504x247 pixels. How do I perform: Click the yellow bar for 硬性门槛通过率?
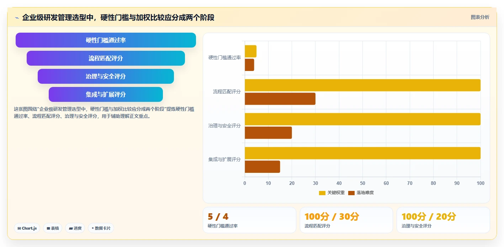250,51
